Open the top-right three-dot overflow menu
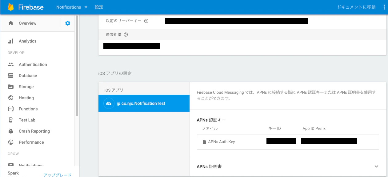 point(384,7)
